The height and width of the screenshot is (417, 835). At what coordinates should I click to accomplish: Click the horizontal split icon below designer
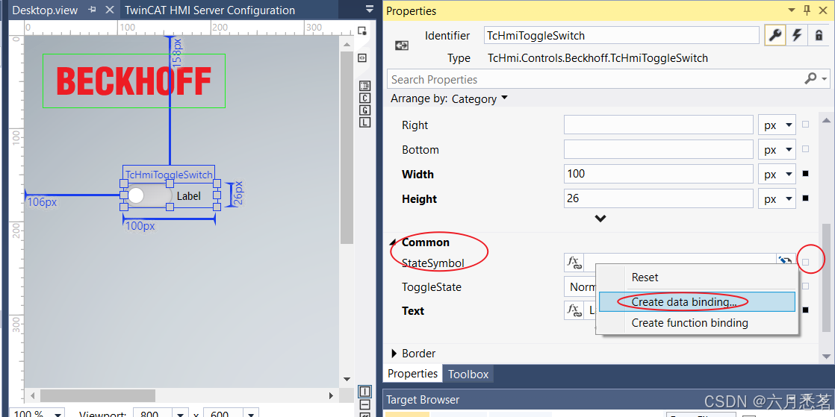364,405
